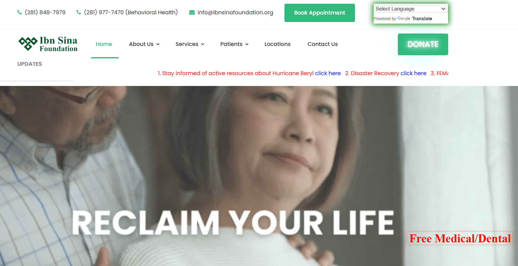518x266 pixels.
Task: Open the Locations page
Action: click(277, 44)
